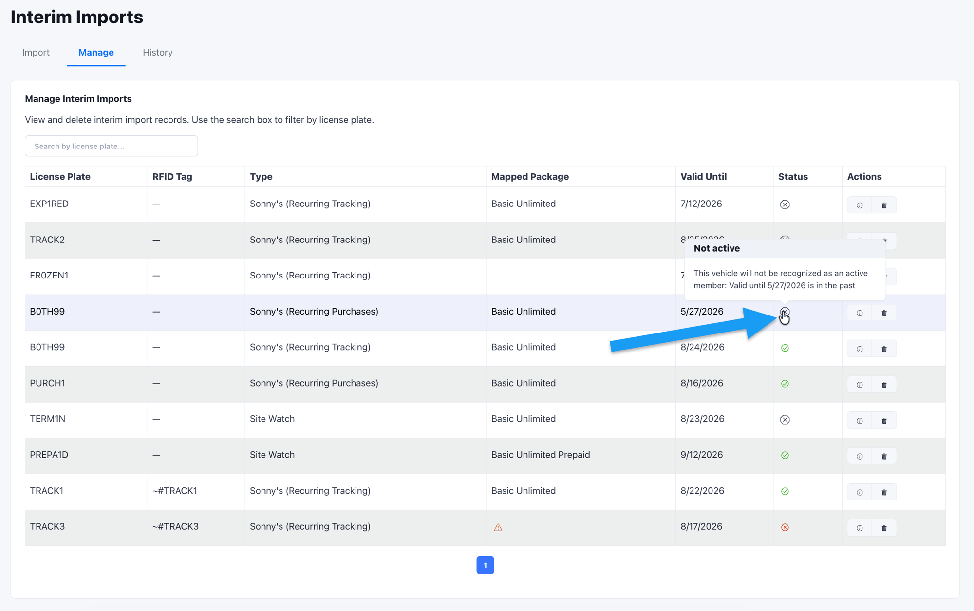Click the trash icon in the PREPA1D row
This screenshot has width=974, height=611.
pos(884,456)
